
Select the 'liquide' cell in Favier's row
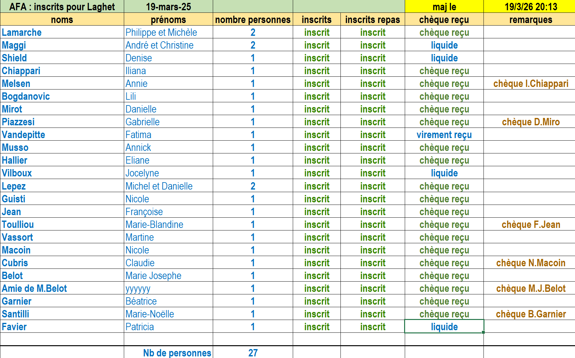[444, 327]
